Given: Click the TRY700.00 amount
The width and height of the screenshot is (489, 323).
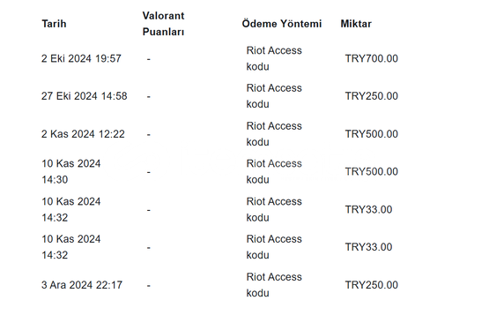Looking at the screenshot, I should click(x=372, y=58).
